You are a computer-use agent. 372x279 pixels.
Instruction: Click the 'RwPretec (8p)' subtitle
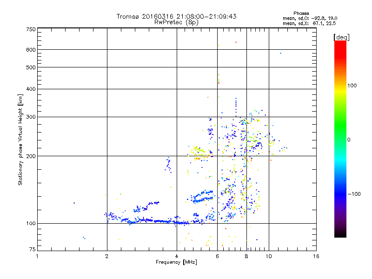tap(176, 22)
